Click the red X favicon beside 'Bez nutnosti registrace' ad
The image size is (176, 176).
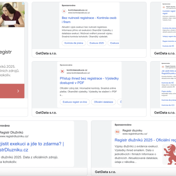(x=64, y=11)
